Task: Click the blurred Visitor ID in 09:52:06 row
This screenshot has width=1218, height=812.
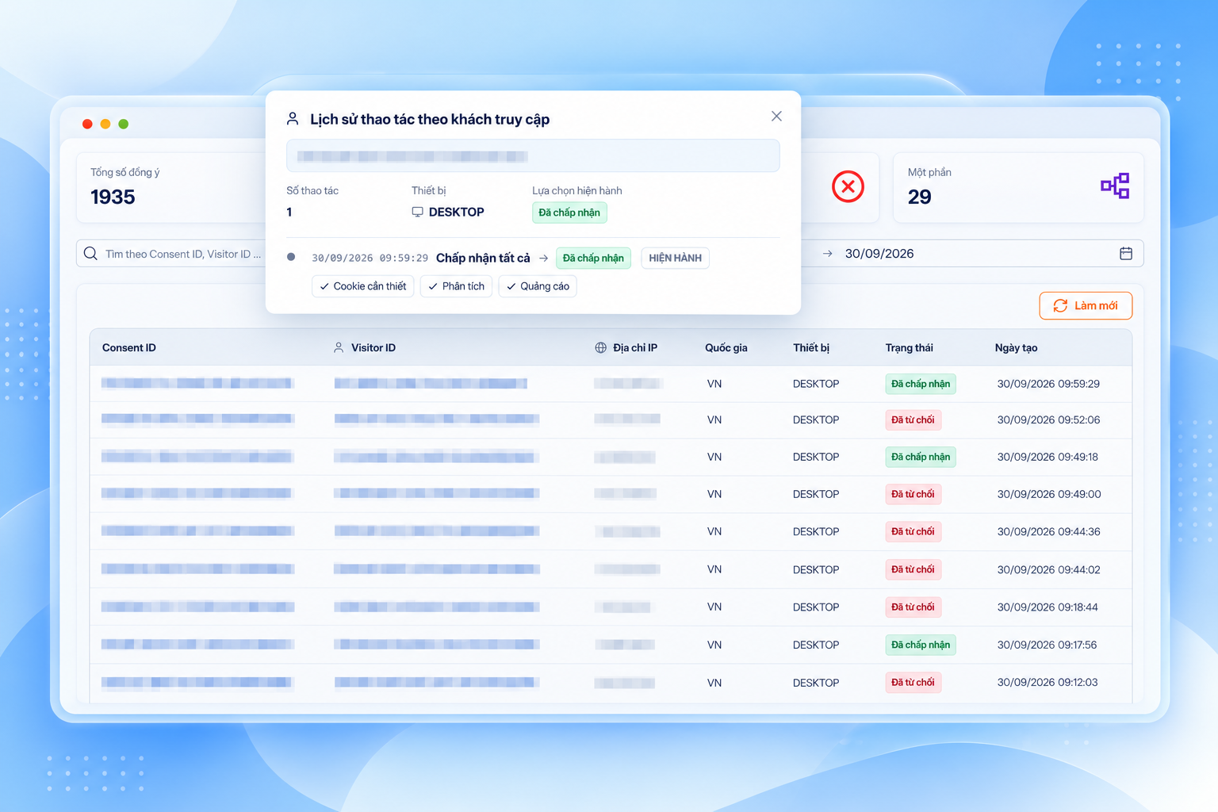Action: (x=436, y=419)
